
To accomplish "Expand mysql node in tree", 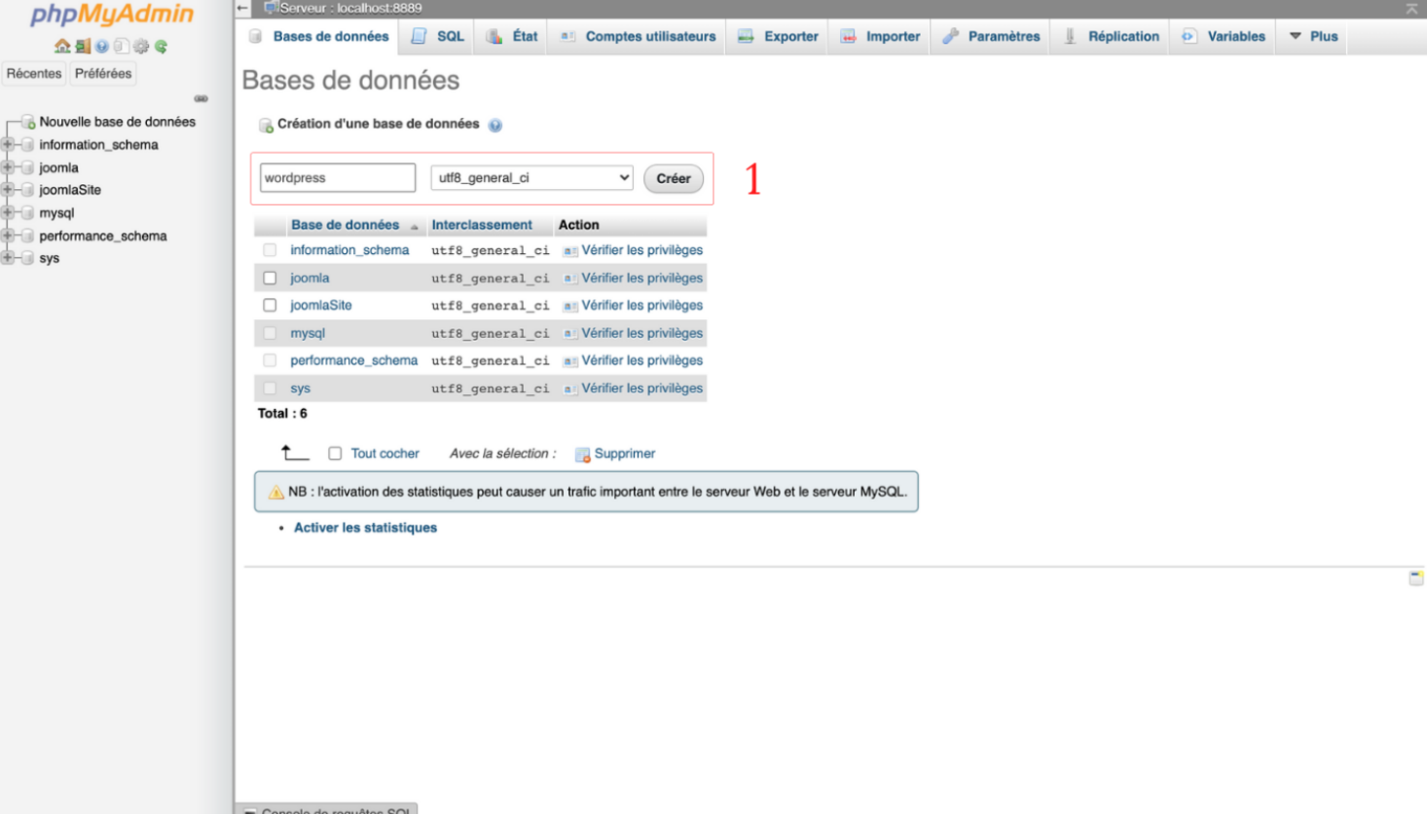I will 8,212.
